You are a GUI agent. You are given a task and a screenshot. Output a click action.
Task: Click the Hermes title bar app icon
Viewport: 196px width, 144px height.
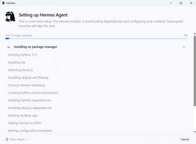pos(3,3)
